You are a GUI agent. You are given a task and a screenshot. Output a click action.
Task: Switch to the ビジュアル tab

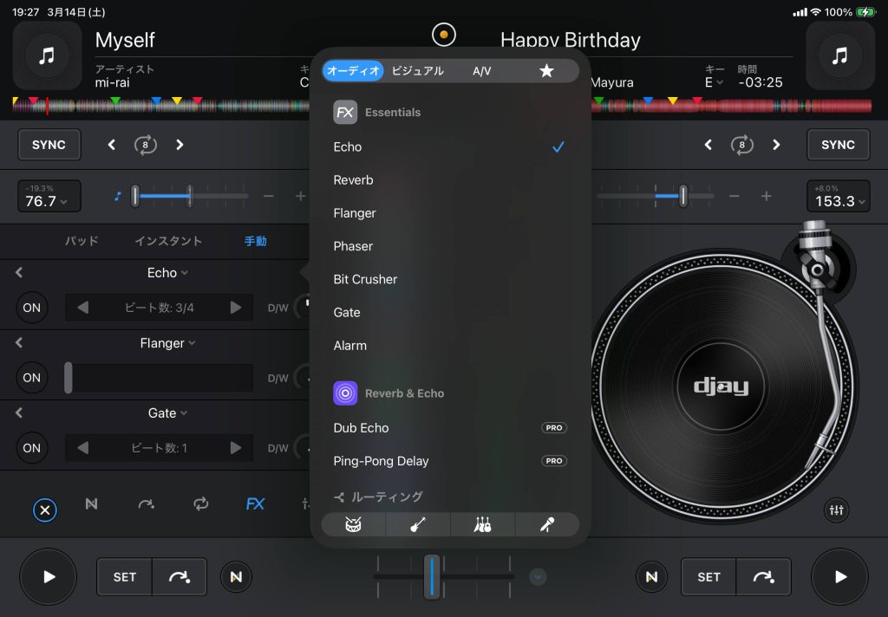click(418, 71)
